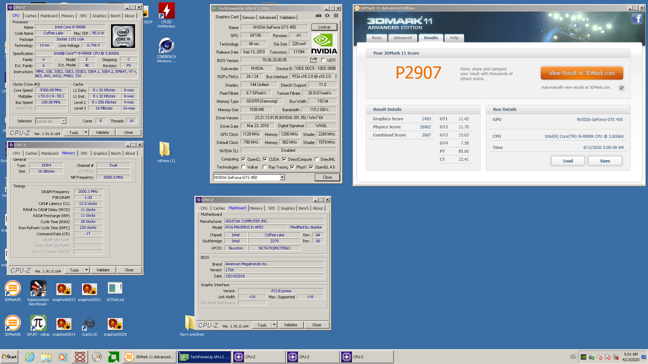Launch the 3DMark05 desktop shortcut

click(12, 291)
